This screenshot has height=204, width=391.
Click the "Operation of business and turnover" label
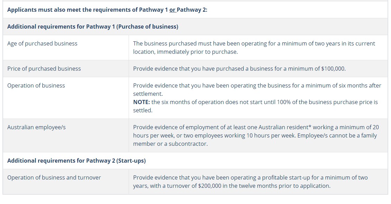[x=54, y=177]
